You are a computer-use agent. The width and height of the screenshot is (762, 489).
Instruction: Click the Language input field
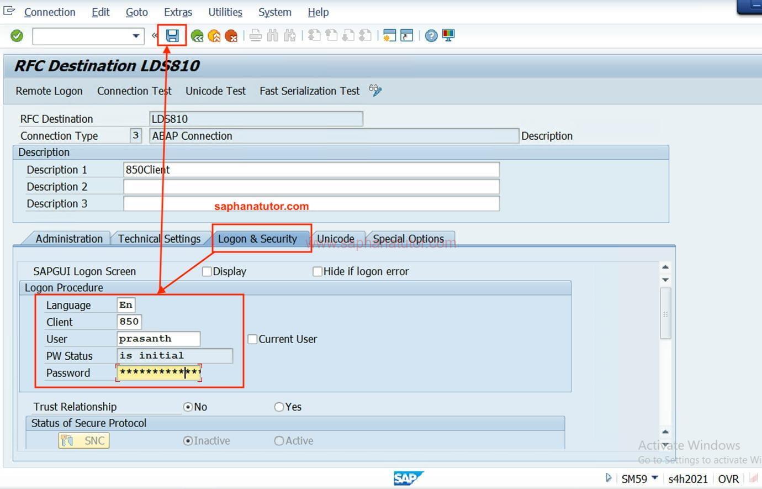(x=126, y=305)
